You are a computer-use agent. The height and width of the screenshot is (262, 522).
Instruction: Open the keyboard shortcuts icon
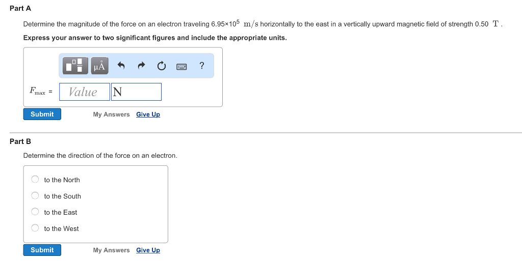181,66
